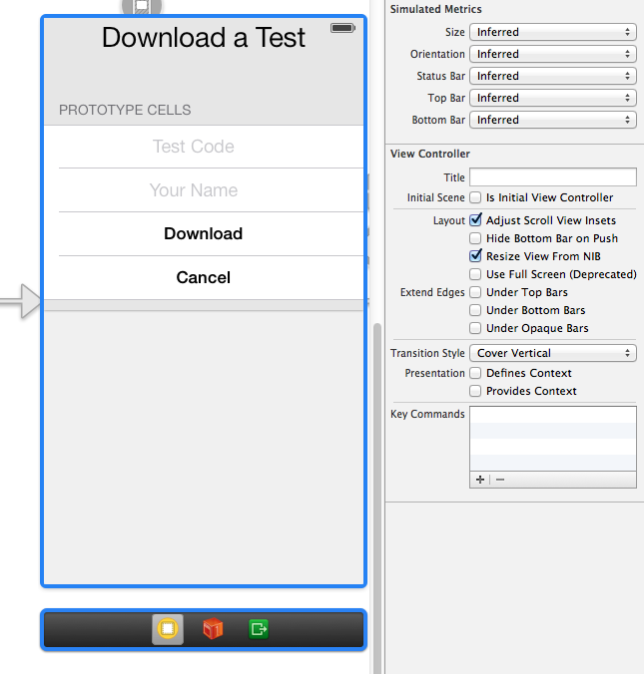Click the yellow View Controller icon in dock

click(167, 629)
